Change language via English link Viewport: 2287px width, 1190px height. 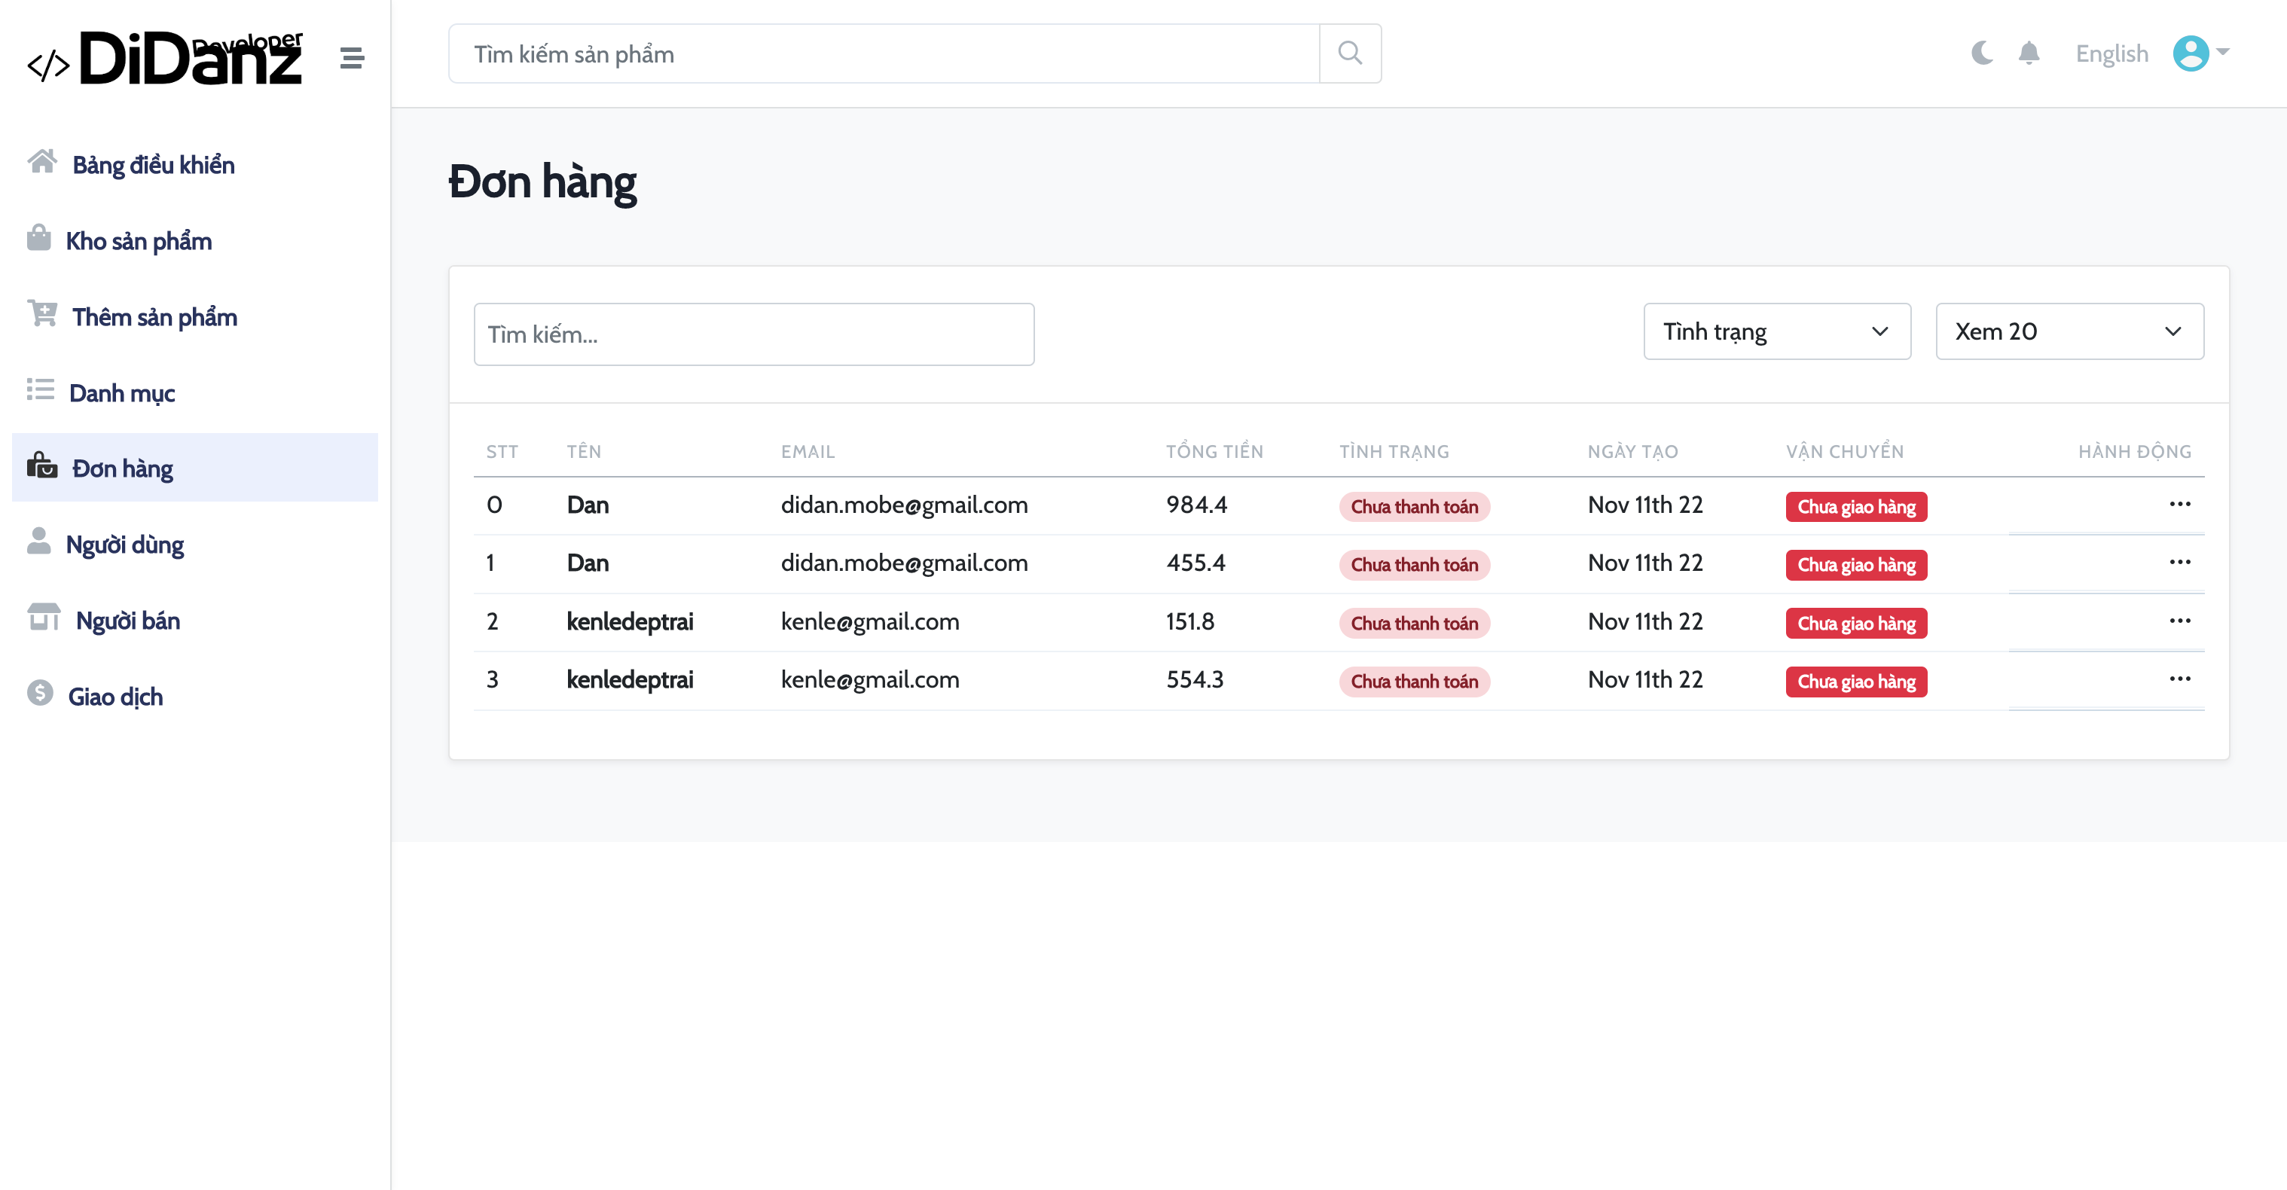click(2111, 53)
